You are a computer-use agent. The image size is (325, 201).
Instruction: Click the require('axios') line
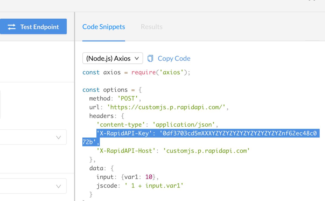point(136,72)
